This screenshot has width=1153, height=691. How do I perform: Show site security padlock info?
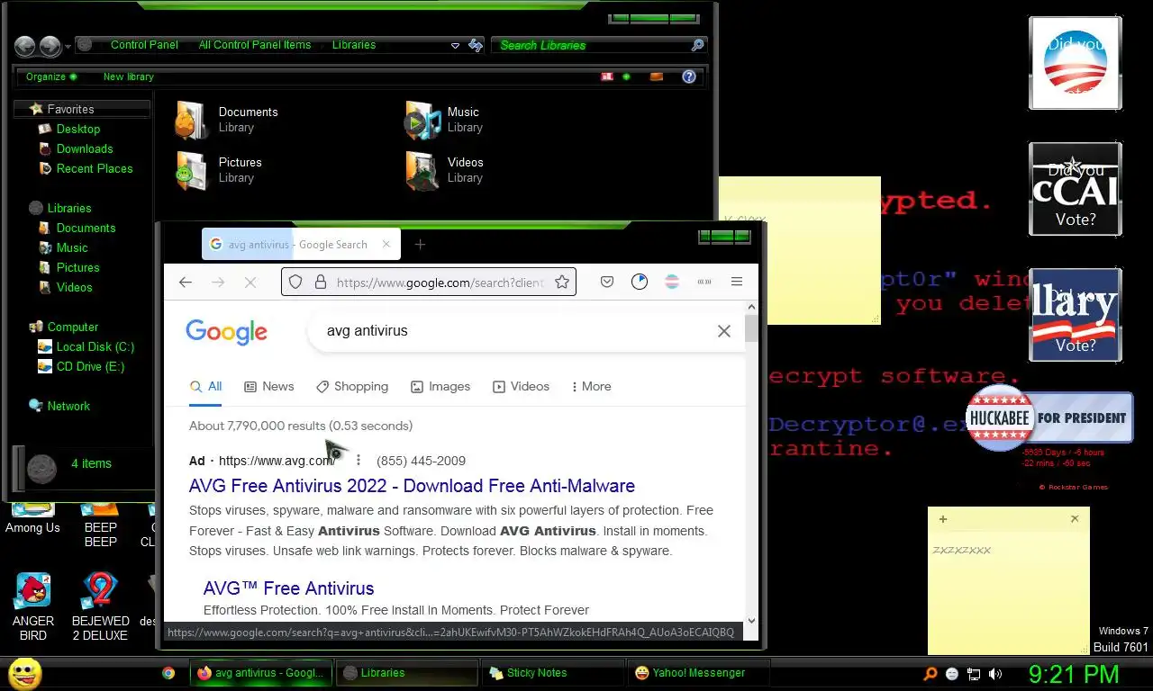(x=320, y=283)
